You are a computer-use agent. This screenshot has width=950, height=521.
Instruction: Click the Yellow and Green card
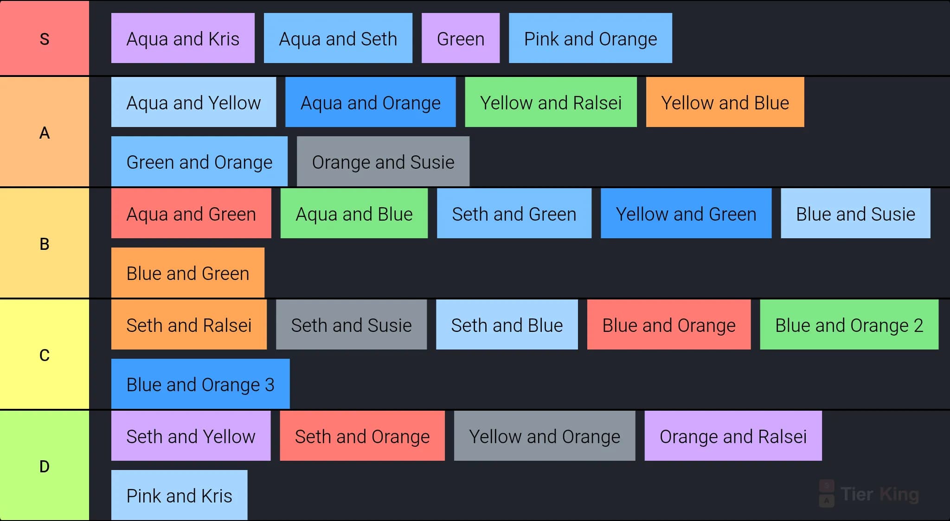click(686, 213)
